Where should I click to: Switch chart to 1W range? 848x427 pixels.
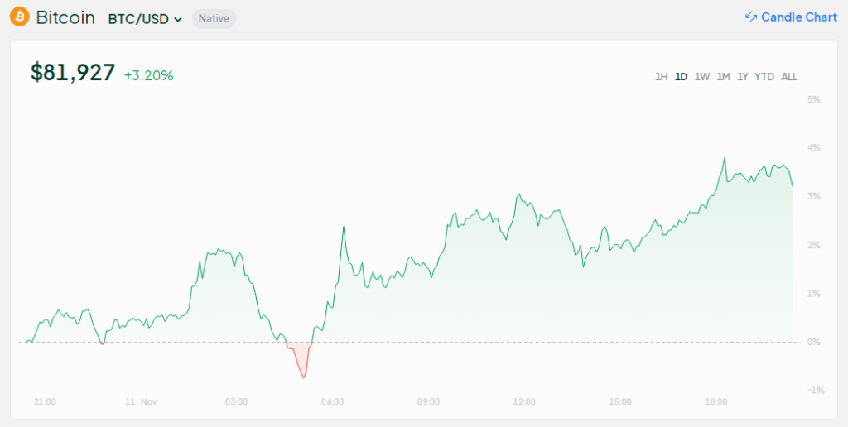pyautogui.click(x=702, y=77)
